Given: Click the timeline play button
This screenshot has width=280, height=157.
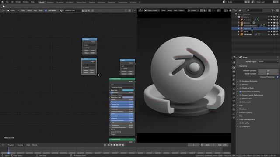Looking at the screenshot, I should (117, 145).
